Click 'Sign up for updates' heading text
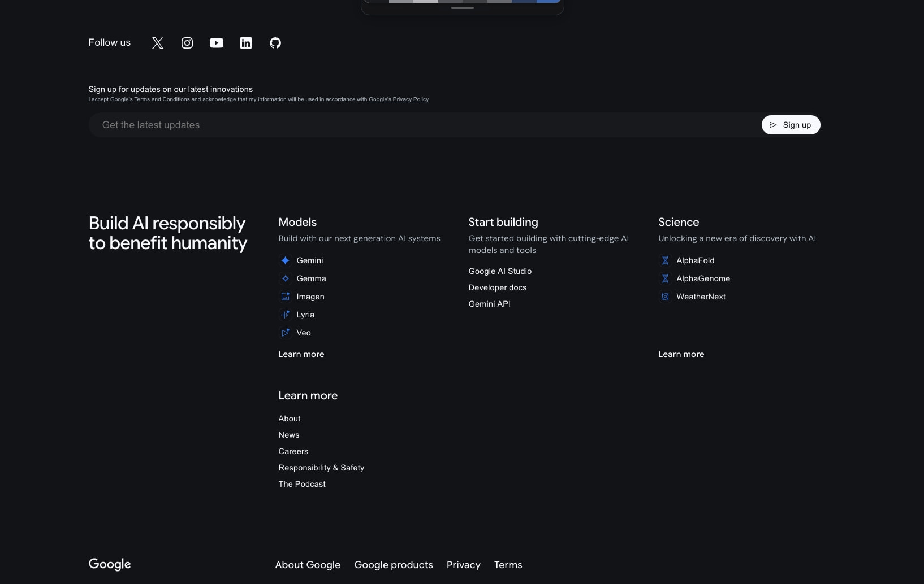 point(171,89)
